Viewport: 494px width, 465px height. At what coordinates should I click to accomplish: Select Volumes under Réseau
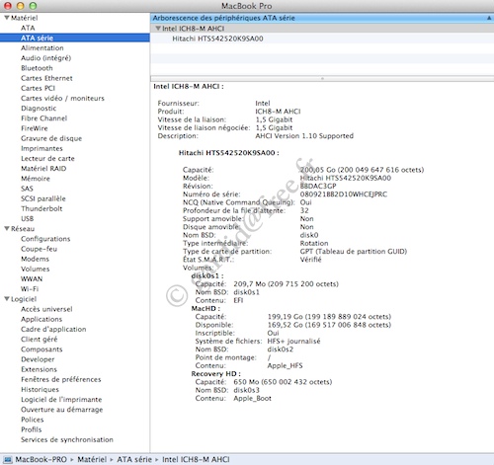(x=36, y=269)
